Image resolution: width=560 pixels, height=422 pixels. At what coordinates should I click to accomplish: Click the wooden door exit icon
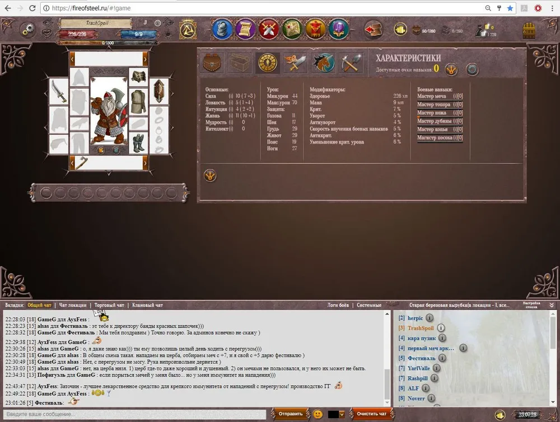529,30
